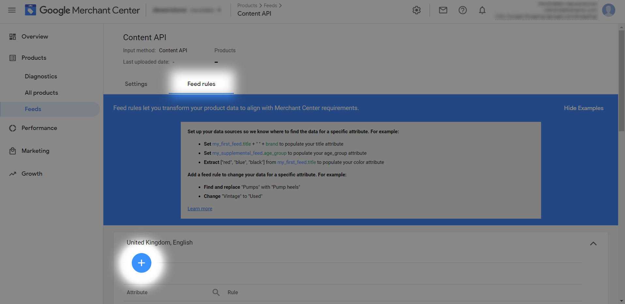The image size is (625, 304).
Task: Open Marketing in the sidebar
Action: coord(36,151)
